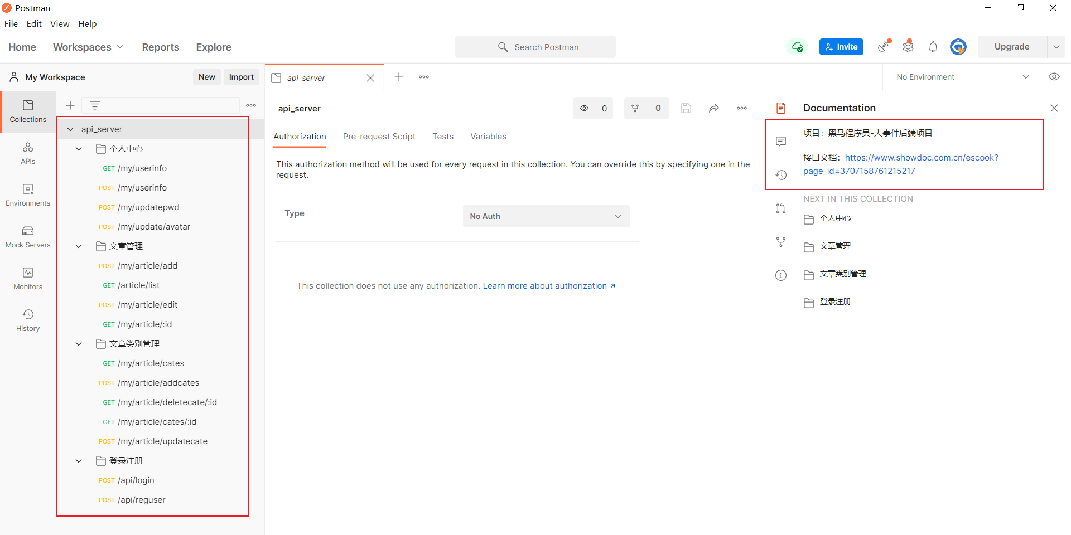This screenshot has width=1071, height=535.
Task: Open the Environments sidebar panel
Action: [28, 195]
